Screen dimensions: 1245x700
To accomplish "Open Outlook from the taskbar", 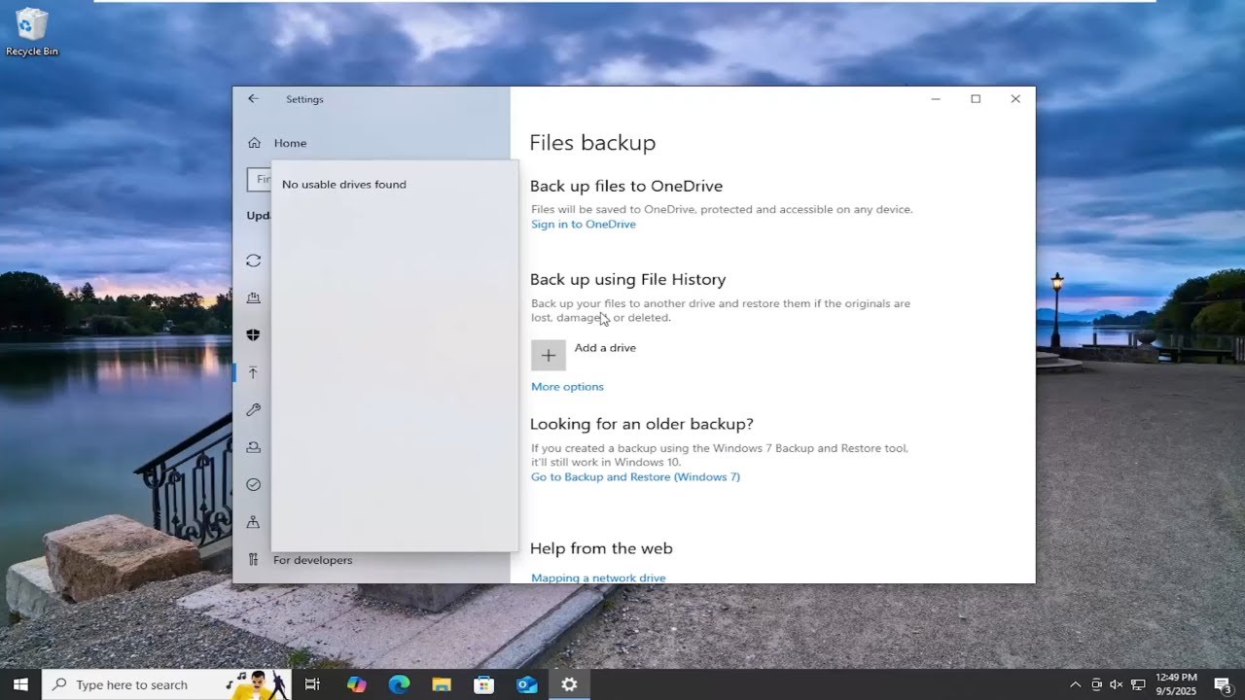I will tap(527, 684).
